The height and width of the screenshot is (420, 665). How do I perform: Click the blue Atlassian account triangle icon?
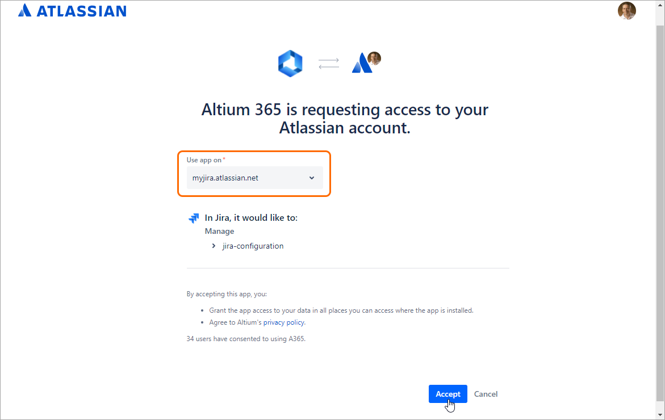[361, 65]
